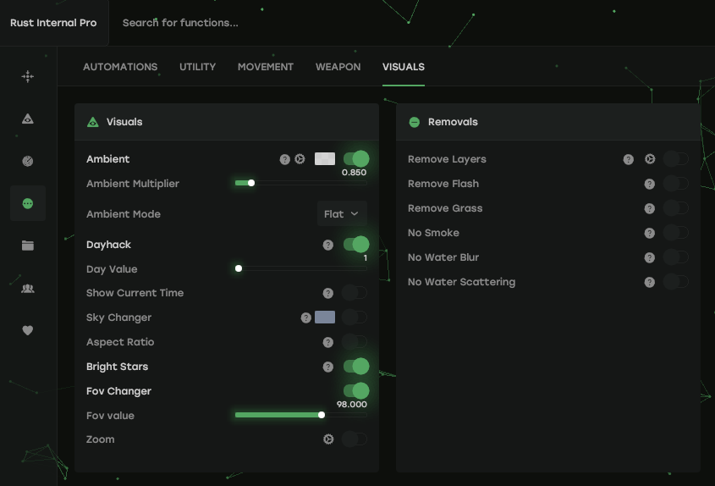The image size is (715, 486).
Task: Show help for Remove Grass
Action: (650, 208)
